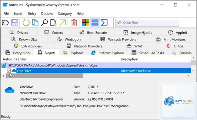This screenshot has height=120, width=197.
Task: Toggle hide Windows entries blue logo icon
Action: pyautogui.click(x=95, y=23)
